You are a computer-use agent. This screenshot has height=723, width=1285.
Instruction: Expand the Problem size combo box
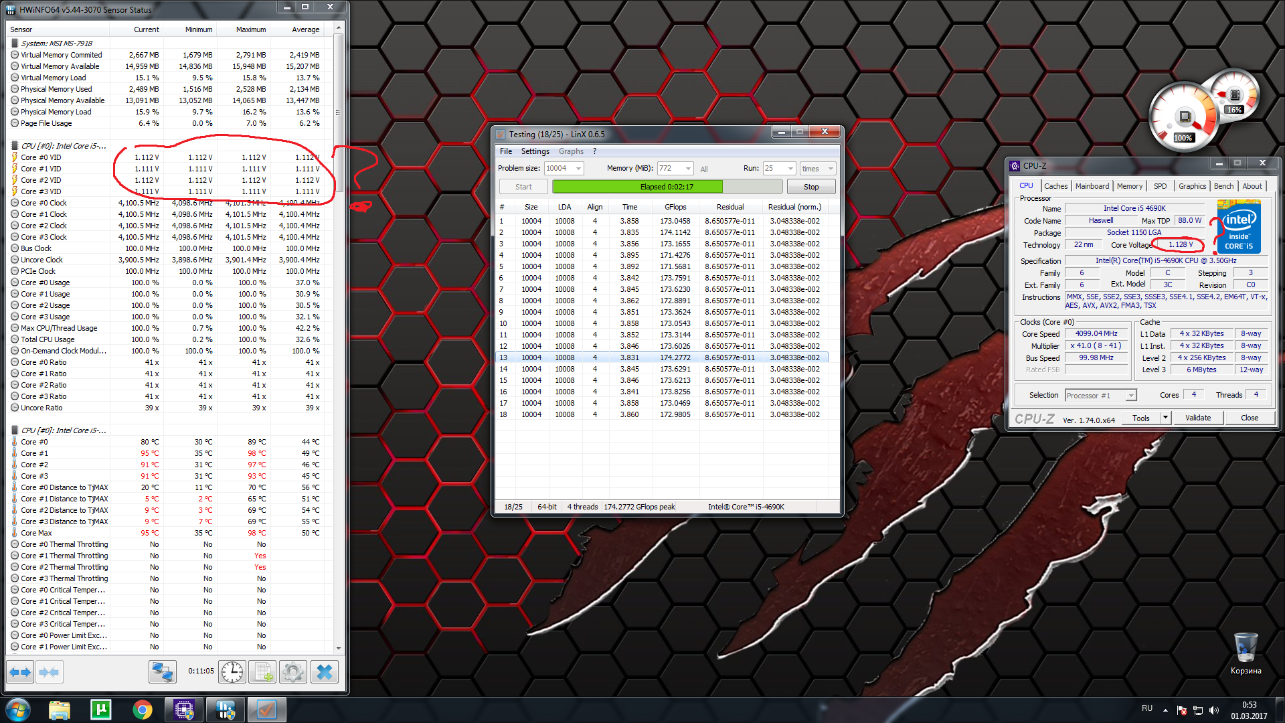(578, 169)
